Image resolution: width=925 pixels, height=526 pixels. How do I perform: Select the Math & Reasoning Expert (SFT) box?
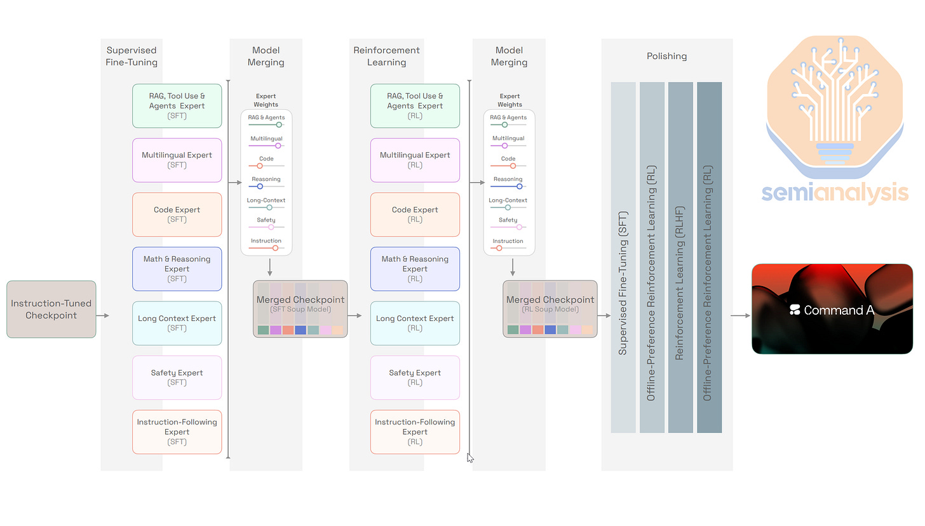tap(177, 268)
